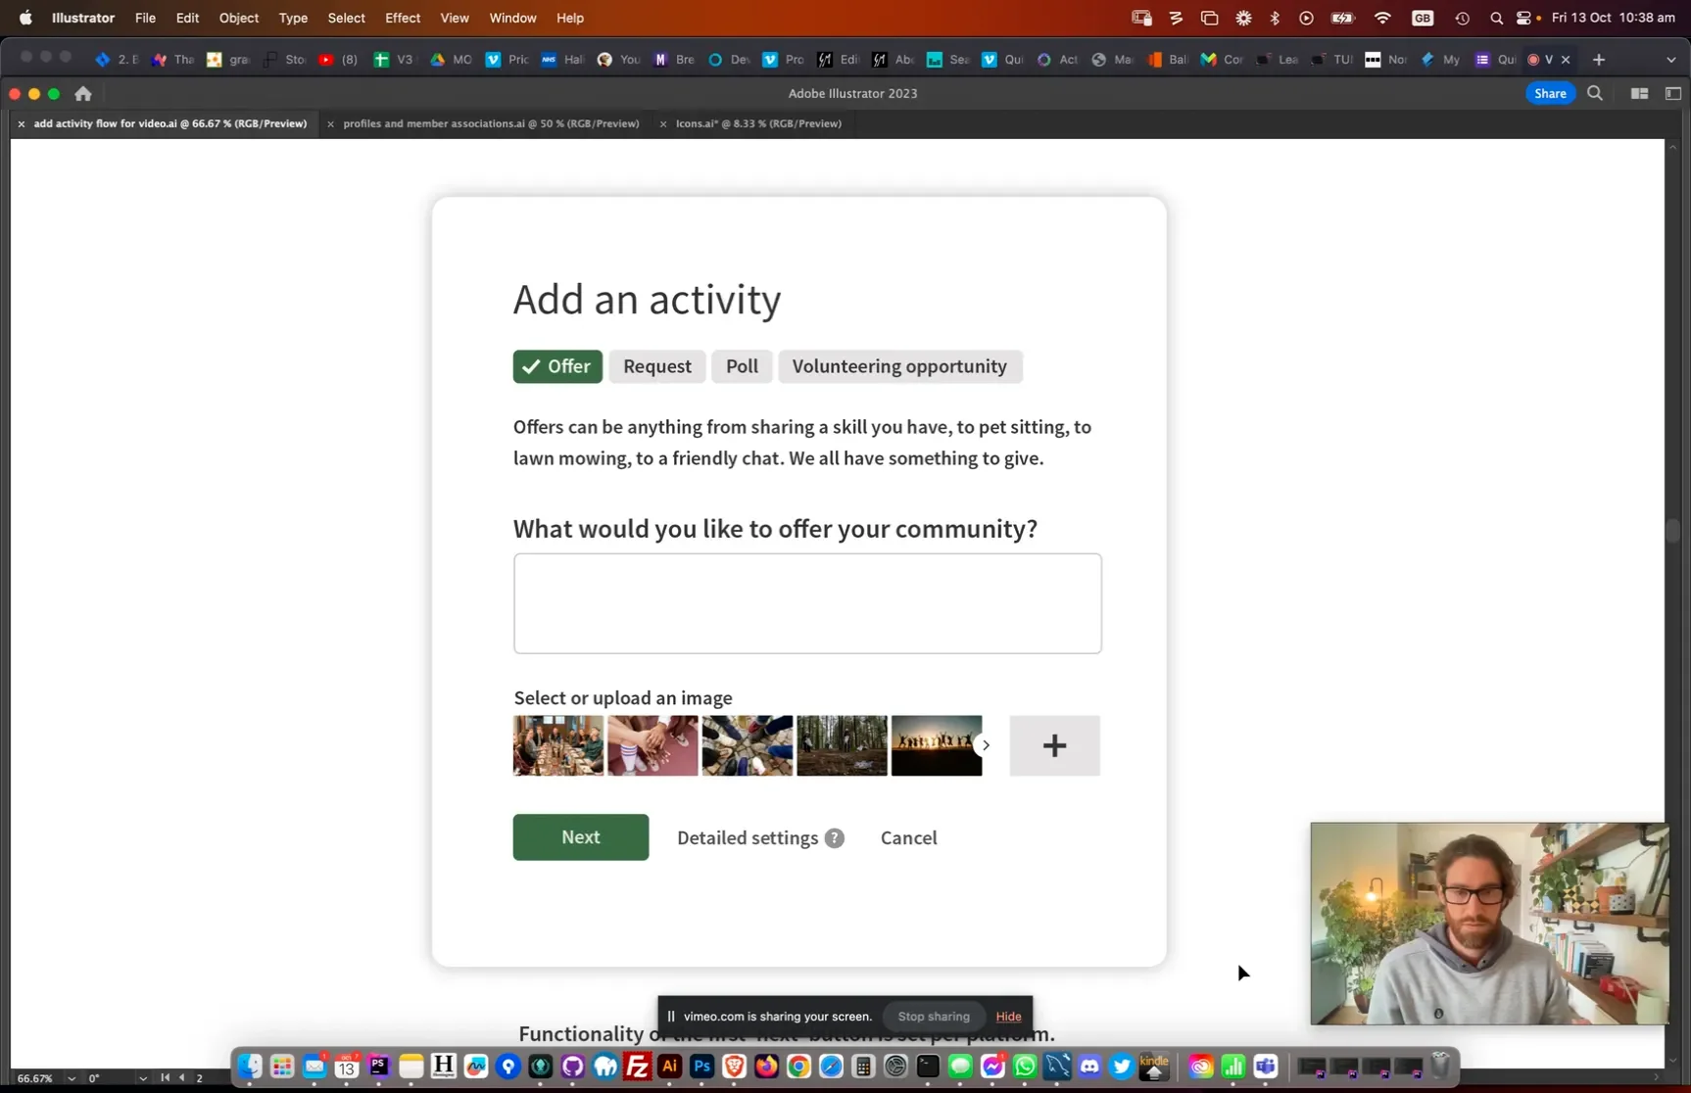Click the plus tile to upload an image
This screenshot has width=1691, height=1093.
(x=1053, y=745)
